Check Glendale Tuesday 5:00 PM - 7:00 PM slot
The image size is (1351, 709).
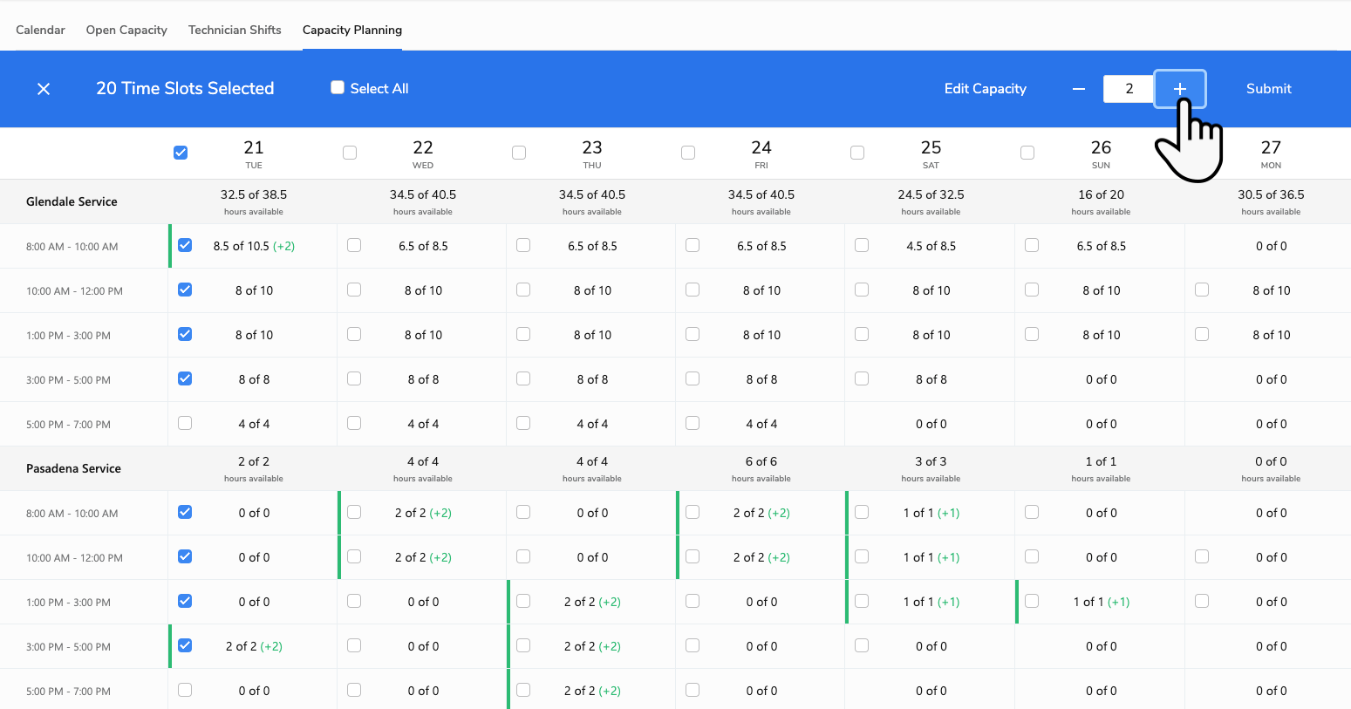(184, 423)
